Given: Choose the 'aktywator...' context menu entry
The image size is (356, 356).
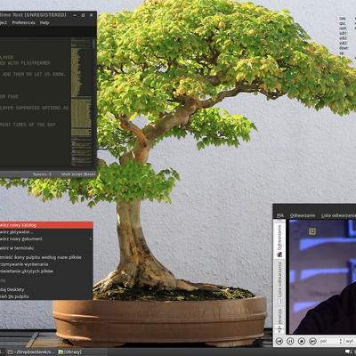Looking at the screenshot, I should (x=46, y=232).
